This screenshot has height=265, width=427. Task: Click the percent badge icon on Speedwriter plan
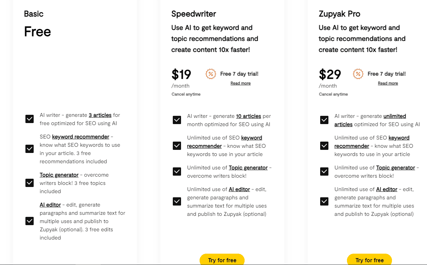tap(211, 74)
